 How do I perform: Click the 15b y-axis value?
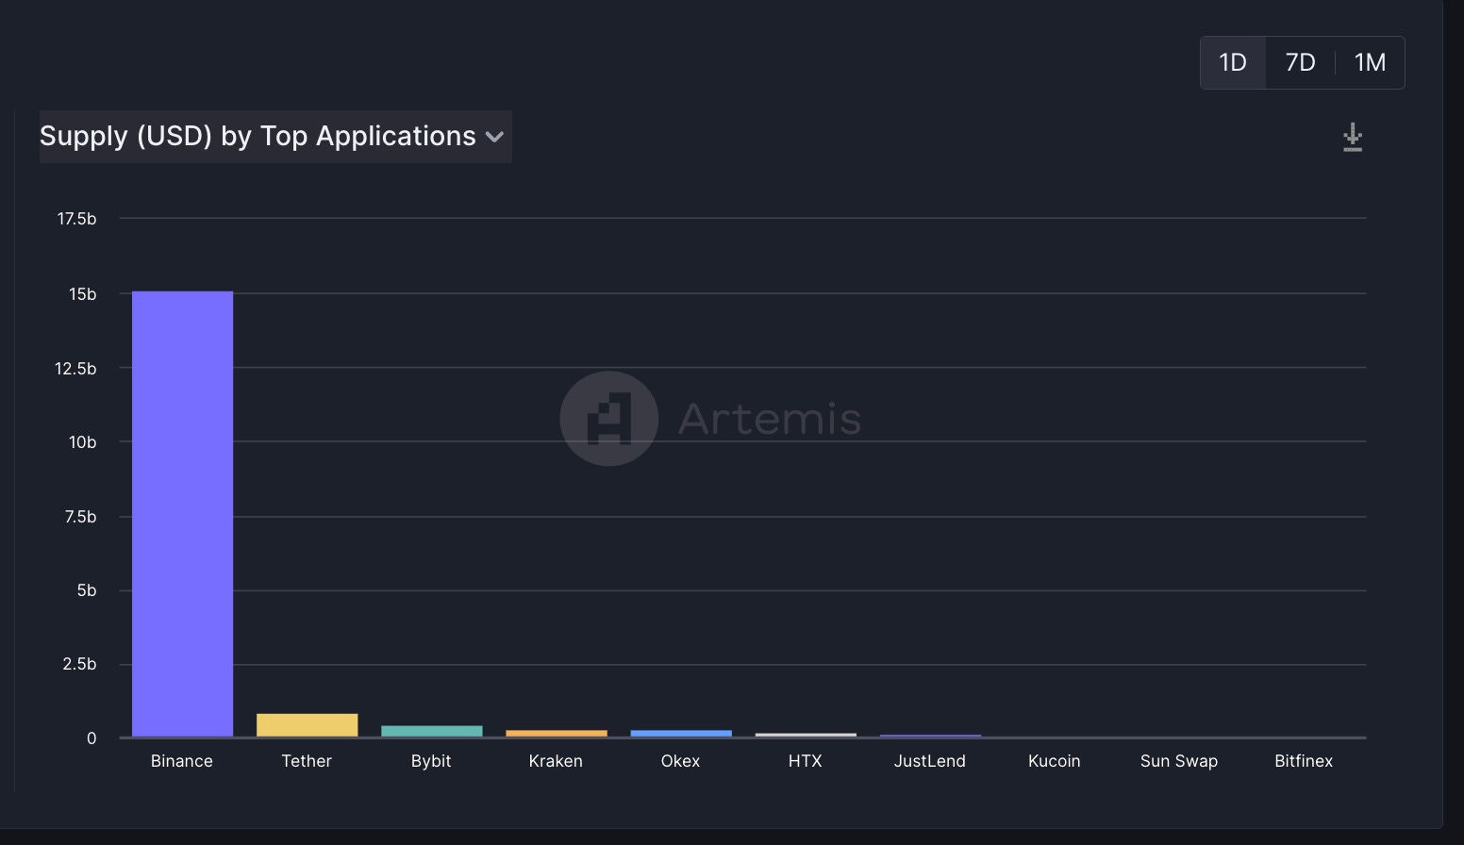[x=82, y=294]
